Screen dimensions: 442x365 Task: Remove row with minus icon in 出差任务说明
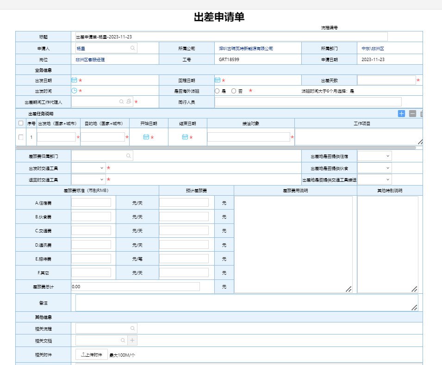click(x=412, y=114)
